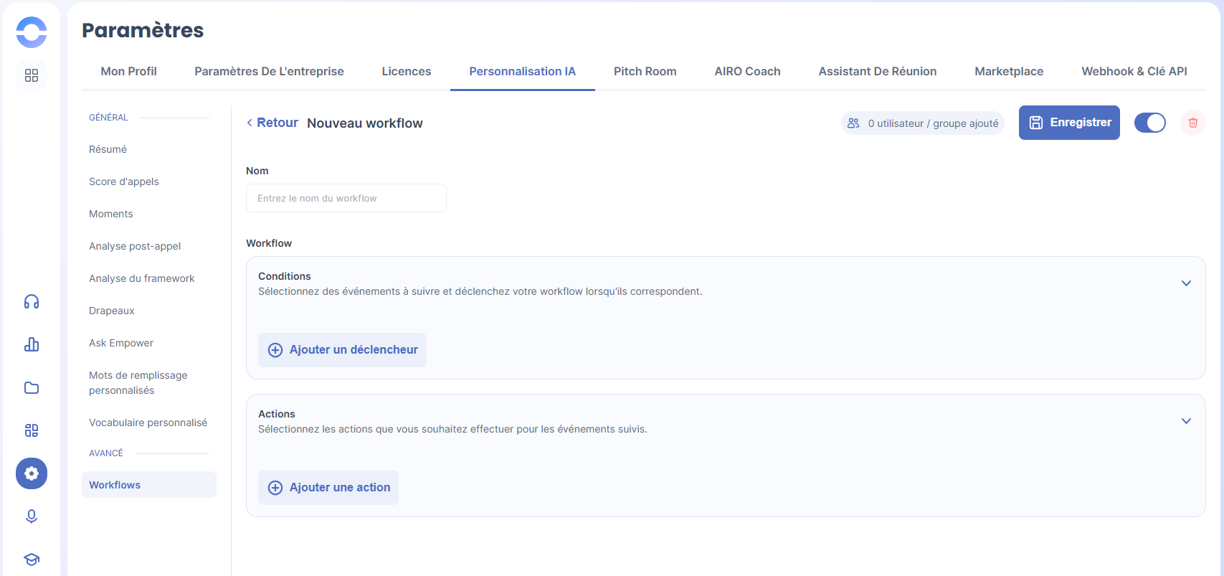Click the microphone icon in sidebar
This screenshot has height=576, width=1224.
click(32, 516)
